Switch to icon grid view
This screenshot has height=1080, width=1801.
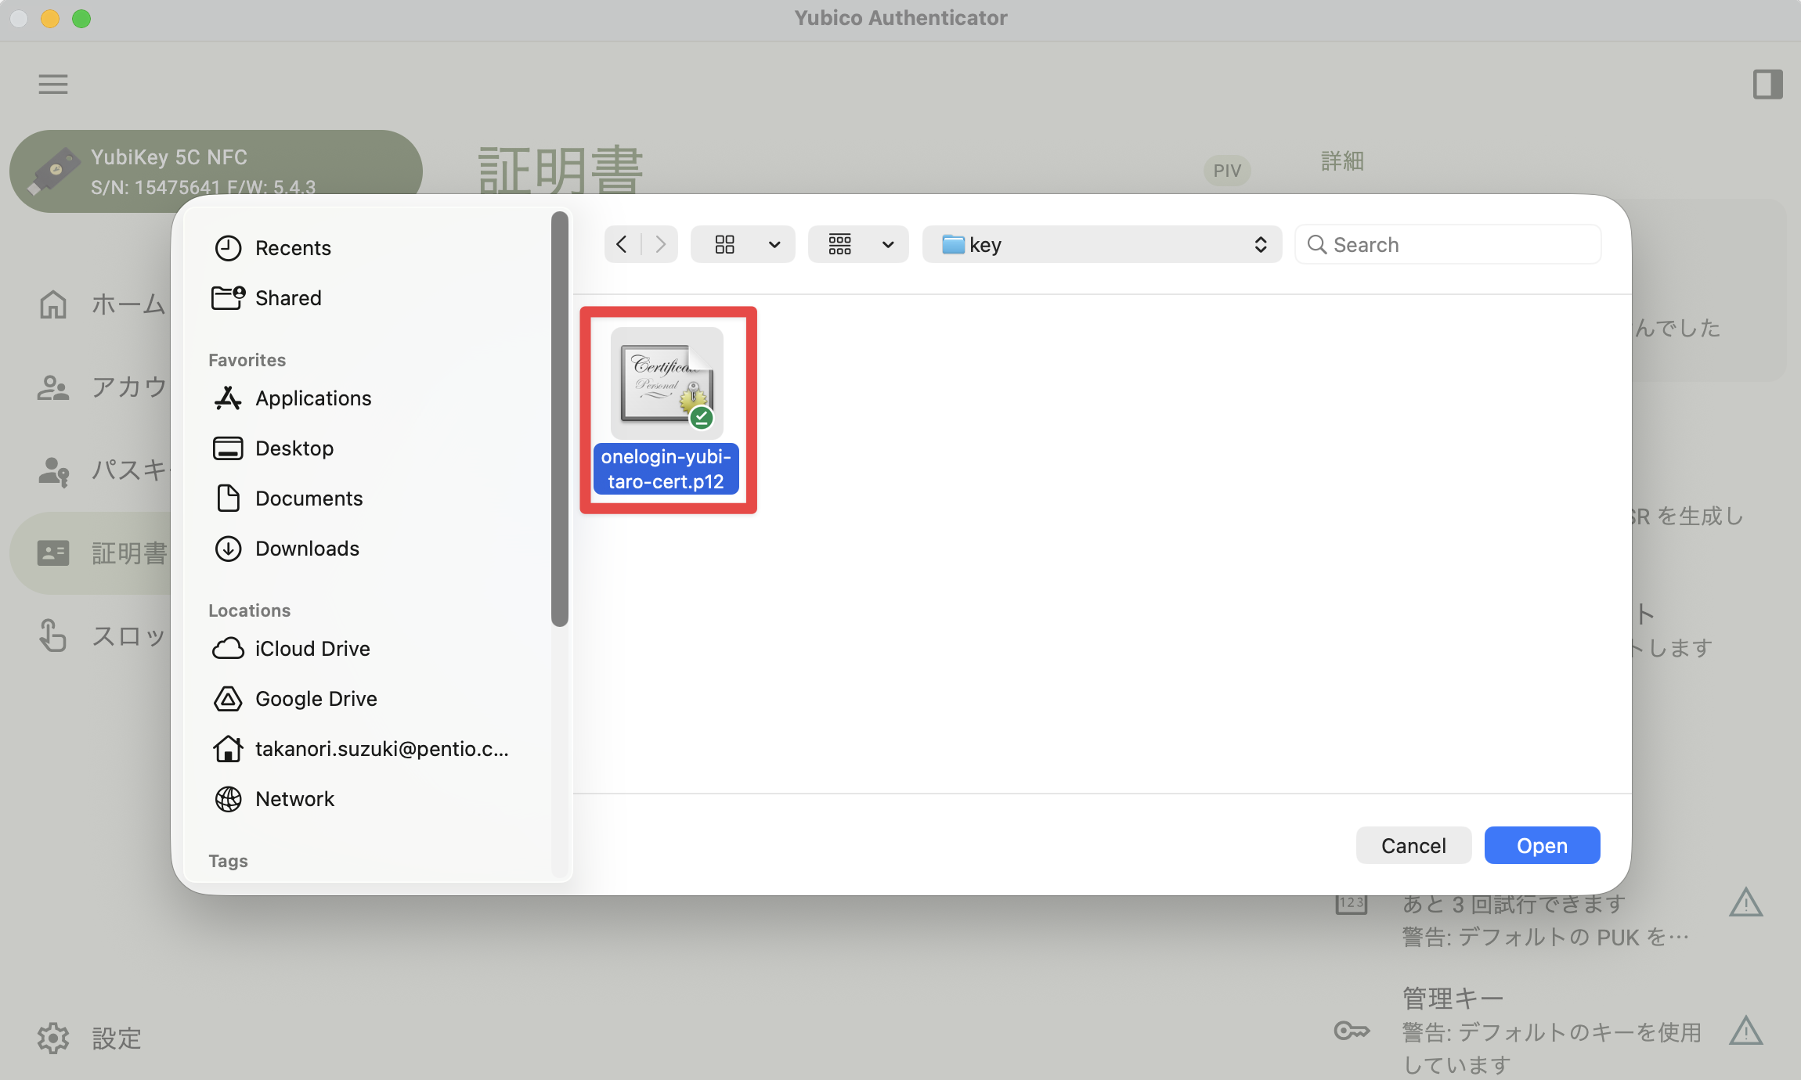pyautogui.click(x=725, y=244)
